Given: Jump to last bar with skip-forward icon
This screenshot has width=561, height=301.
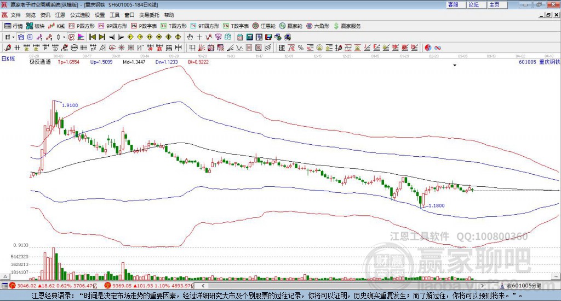Looking at the screenshot, I should [x=102, y=37].
